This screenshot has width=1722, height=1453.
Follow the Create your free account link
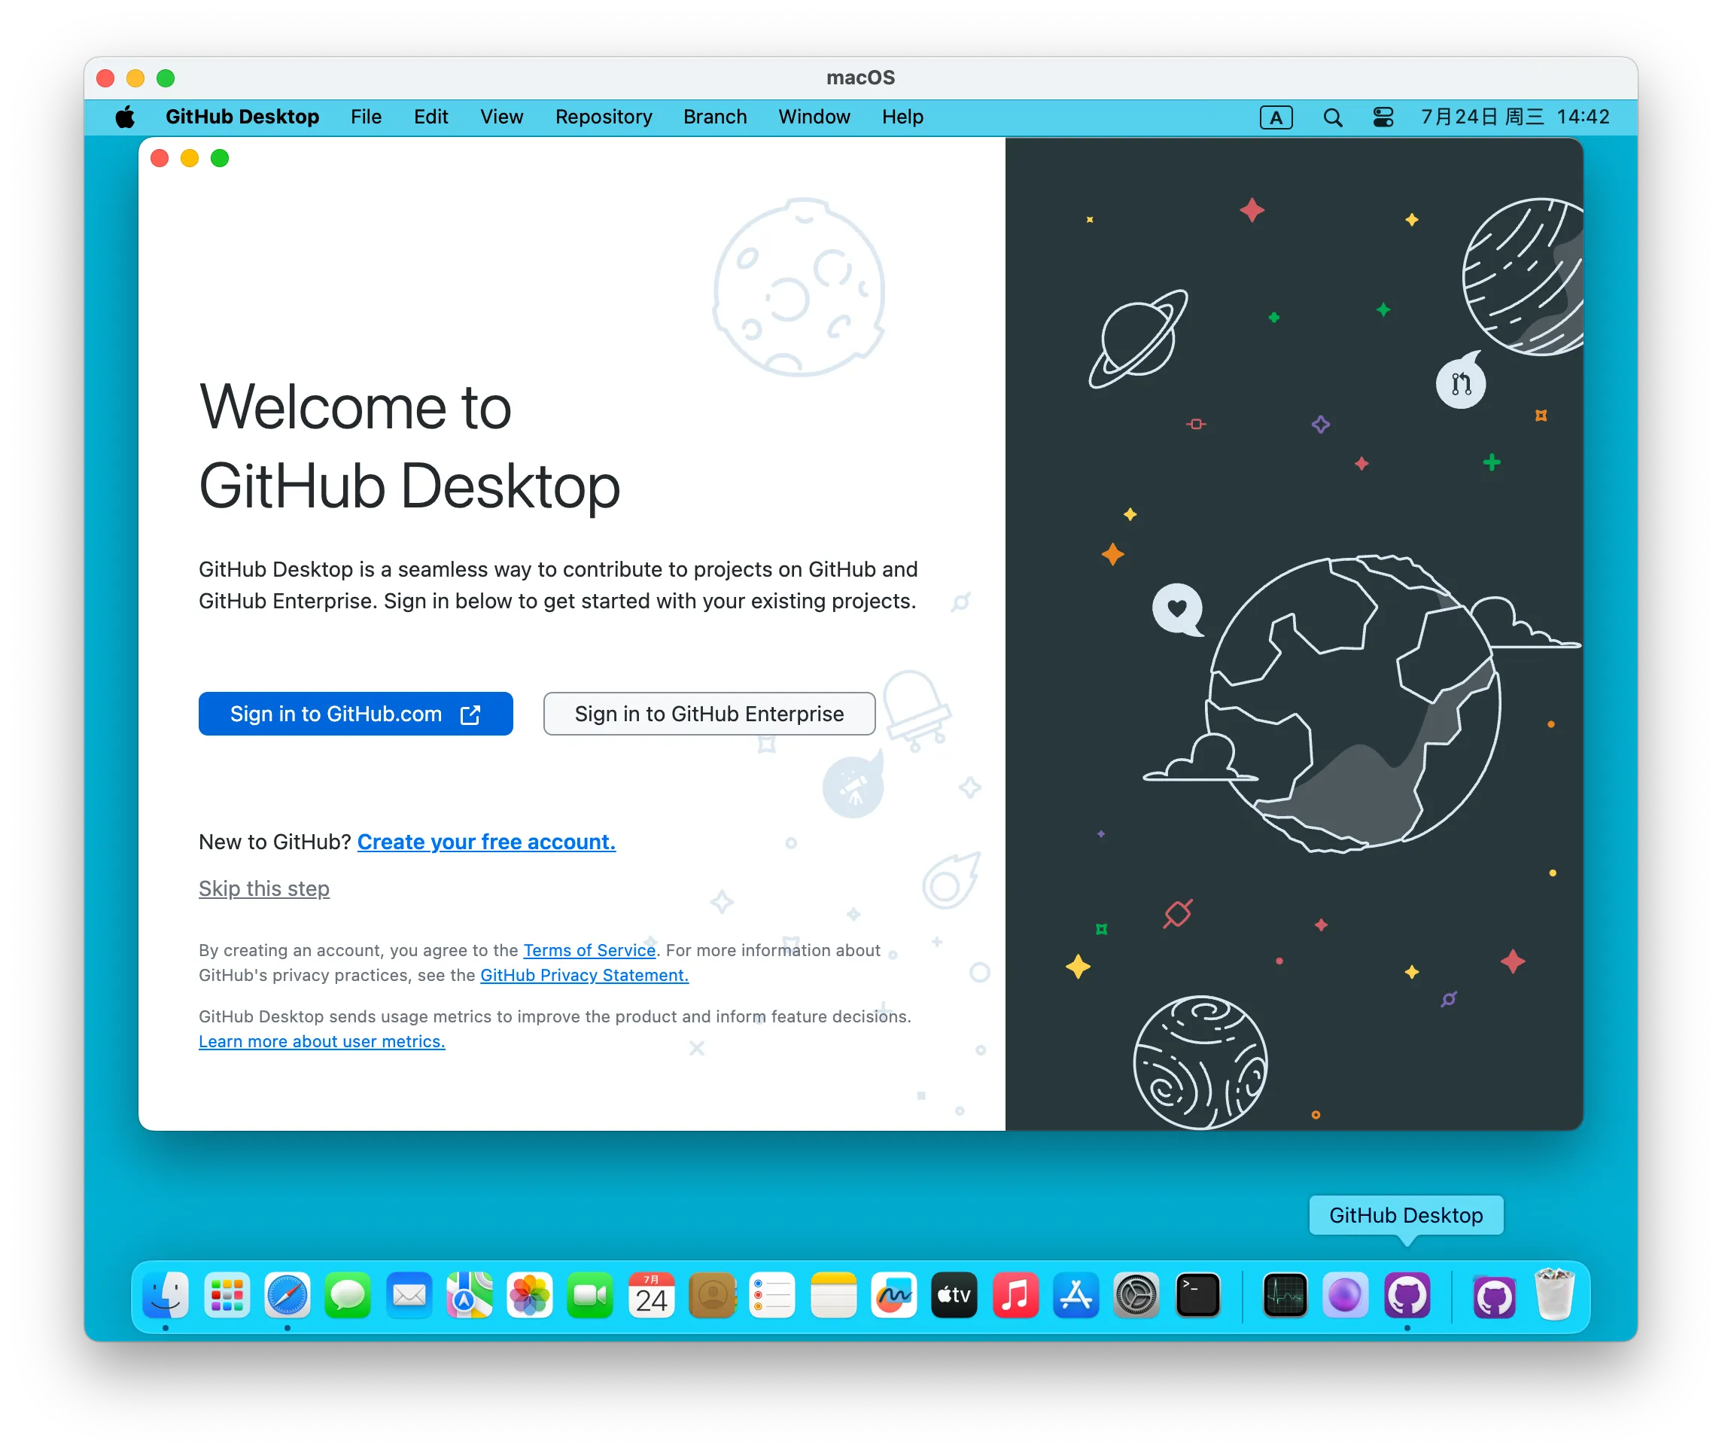(x=486, y=842)
